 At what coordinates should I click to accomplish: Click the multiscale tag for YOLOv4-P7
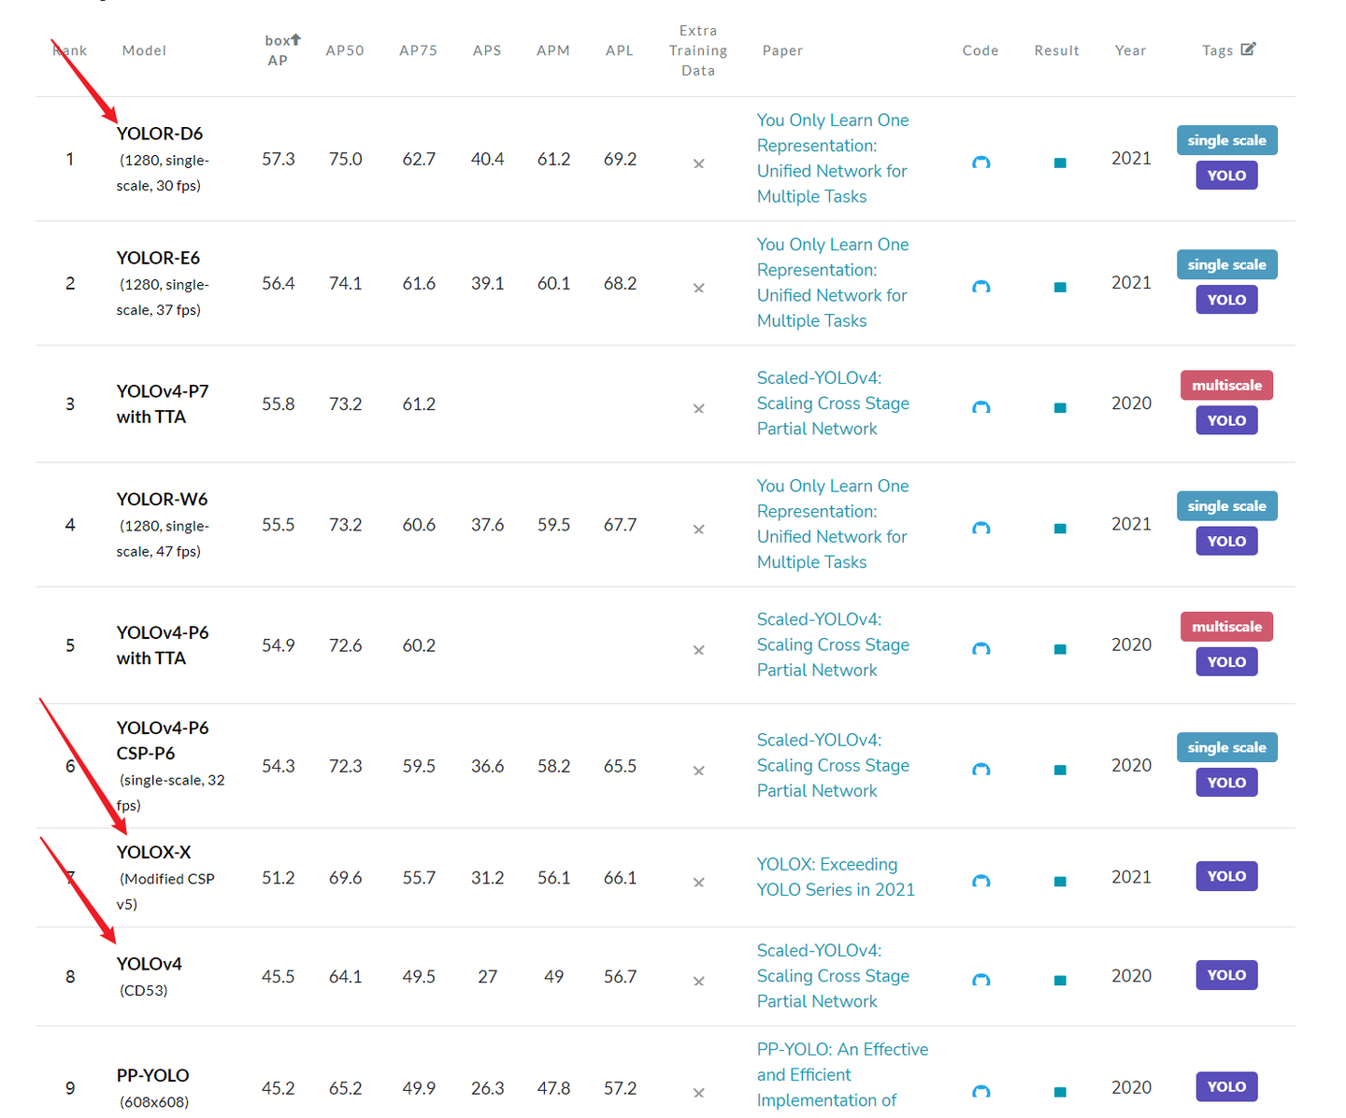pos(1226,385)
